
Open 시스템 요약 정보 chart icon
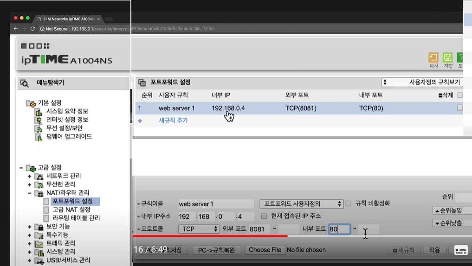(39, 112)
